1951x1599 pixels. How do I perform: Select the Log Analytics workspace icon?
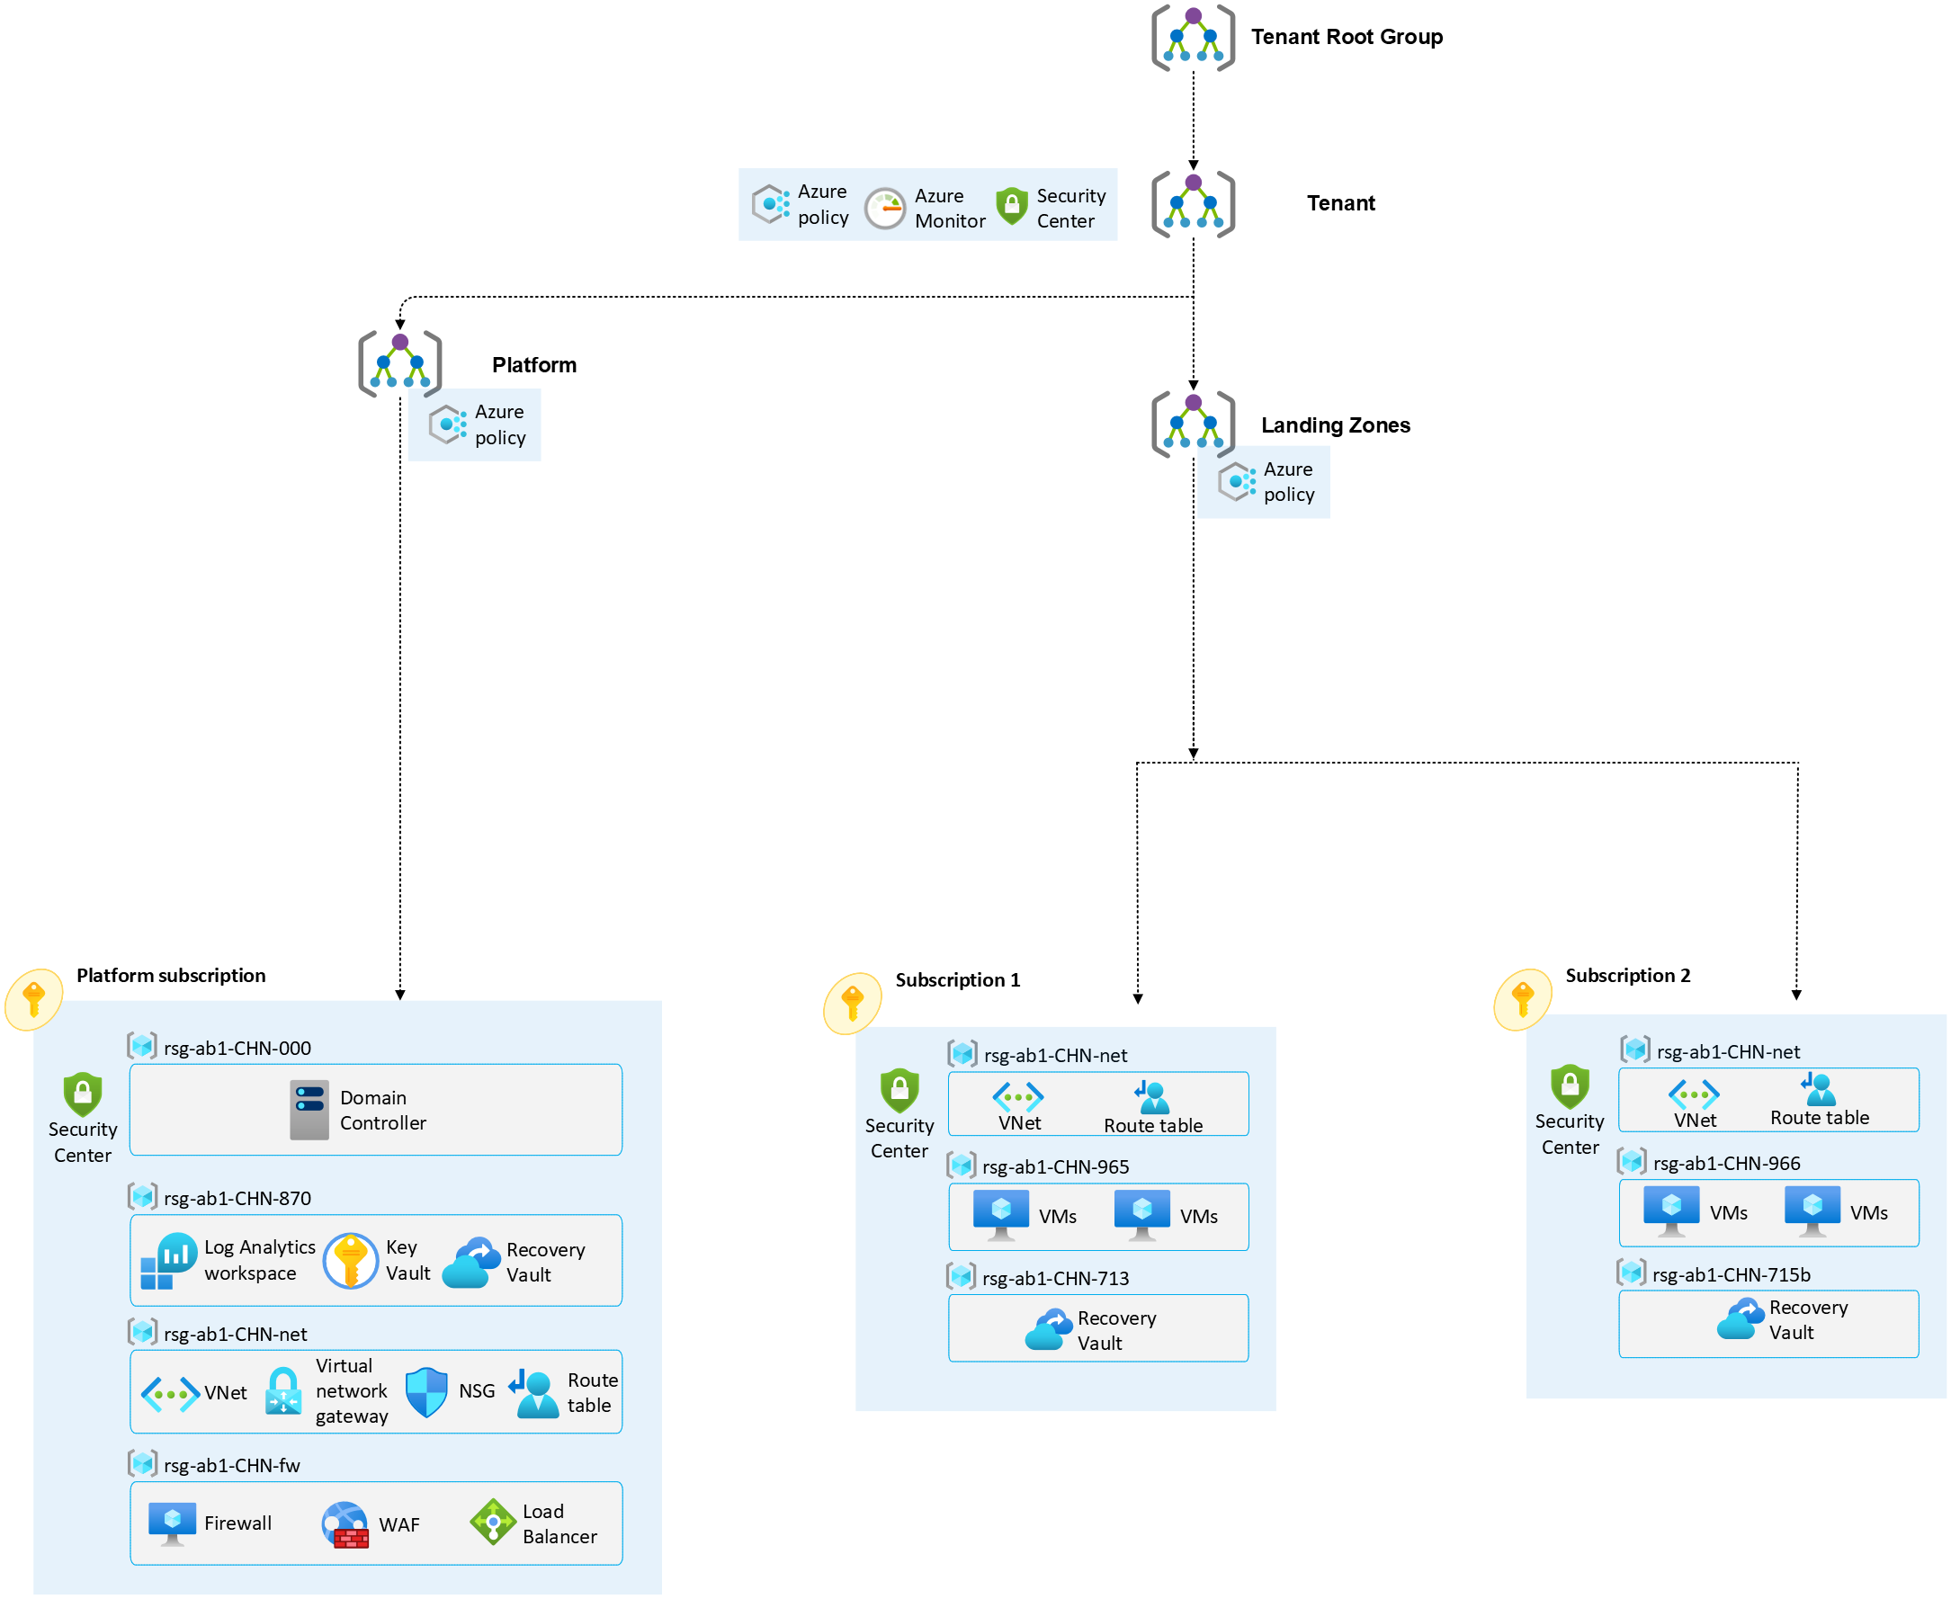168,1260
